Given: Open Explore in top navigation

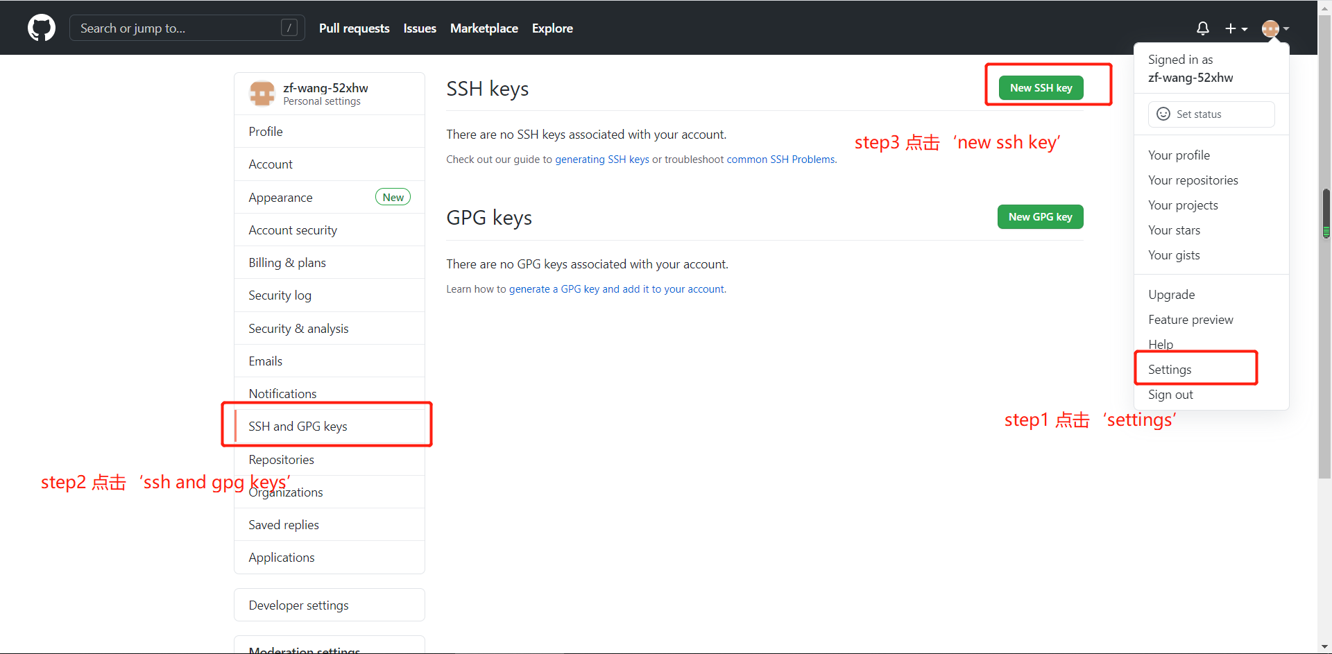Looking at the screenshot, I should pyautogui.click(x=552, y=28).
